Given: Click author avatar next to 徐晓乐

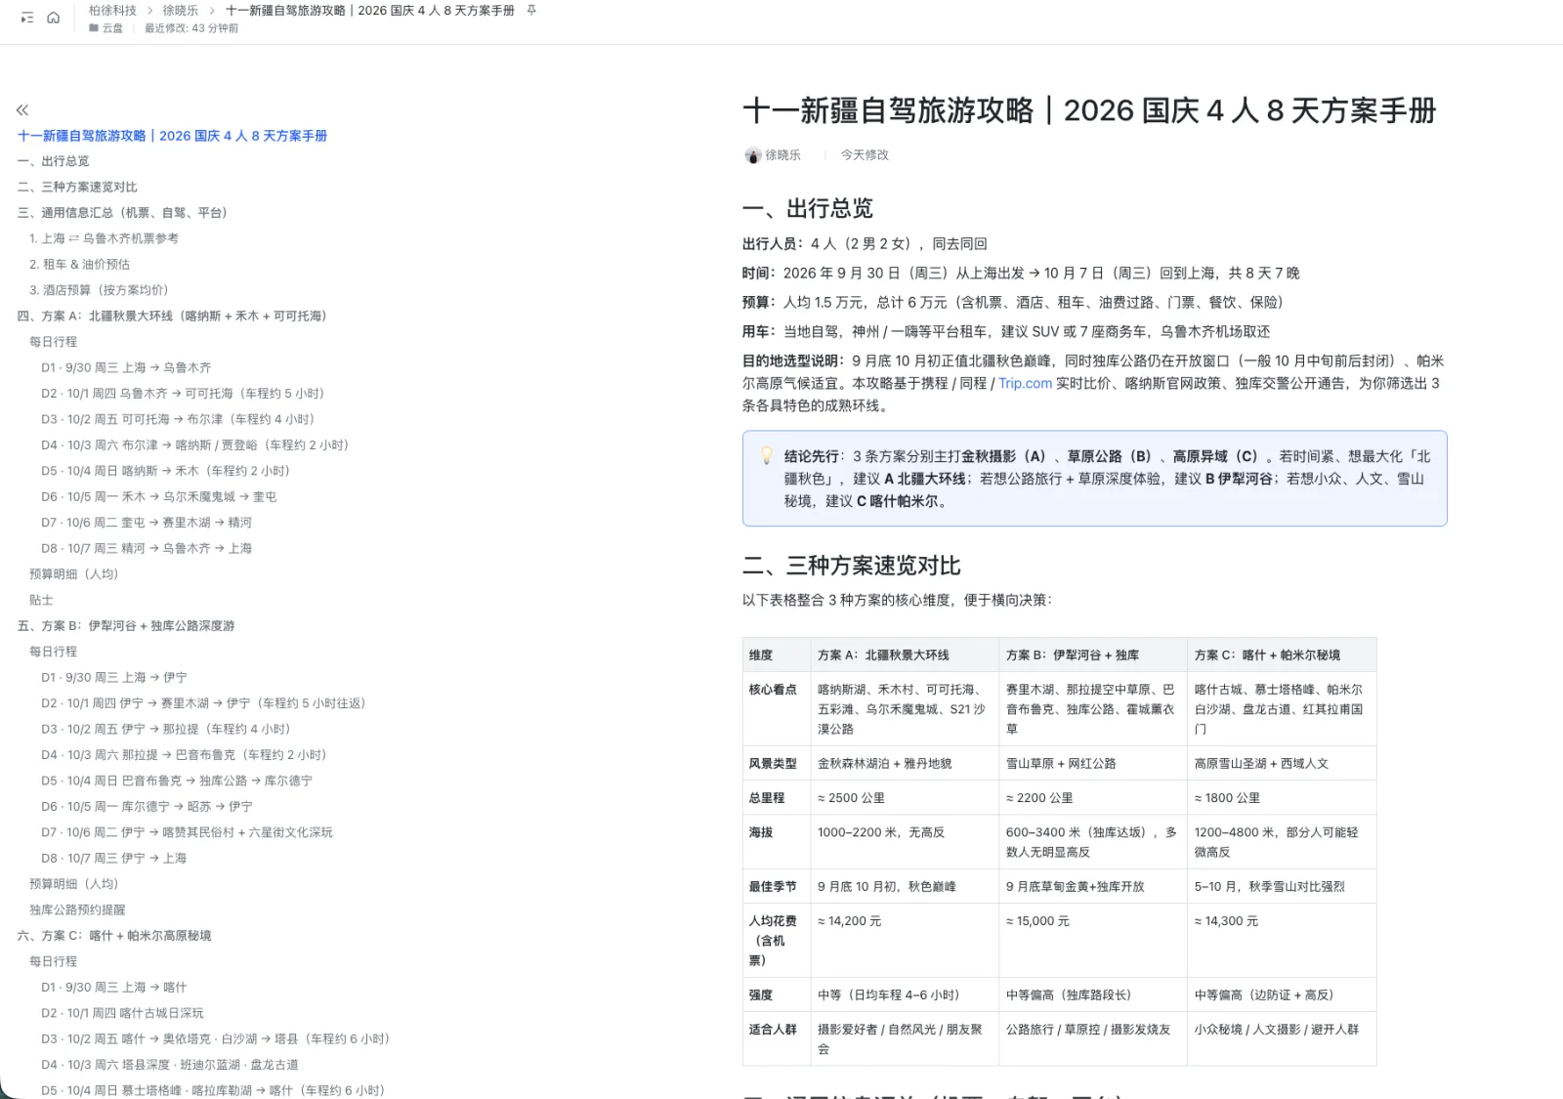Looking at the screenshot, I should [x=752, y=155].
